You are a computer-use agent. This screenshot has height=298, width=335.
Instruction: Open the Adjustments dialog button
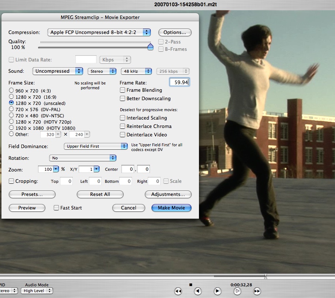(168, 194)
